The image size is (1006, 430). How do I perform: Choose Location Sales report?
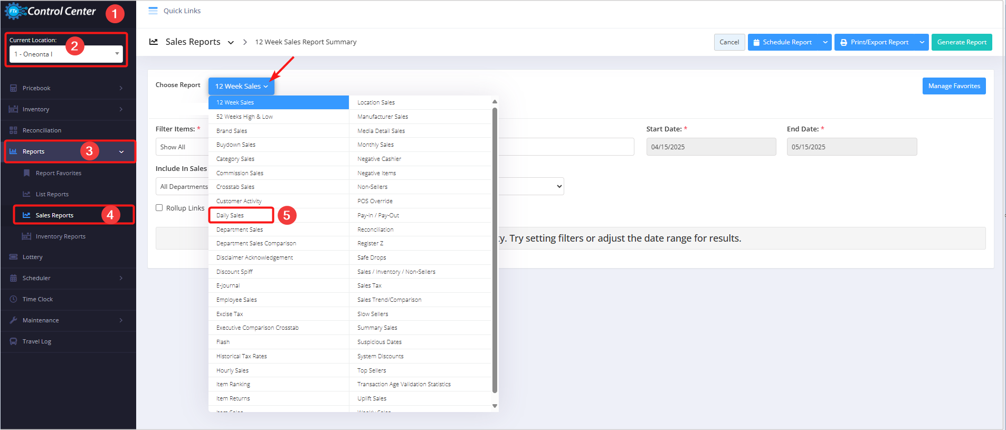point(420,102)
